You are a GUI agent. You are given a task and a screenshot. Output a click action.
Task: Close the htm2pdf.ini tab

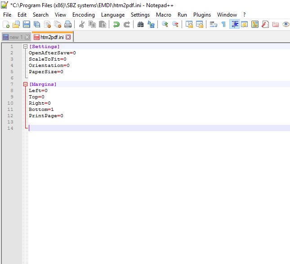pyautogui.click(x=68, y=37)
